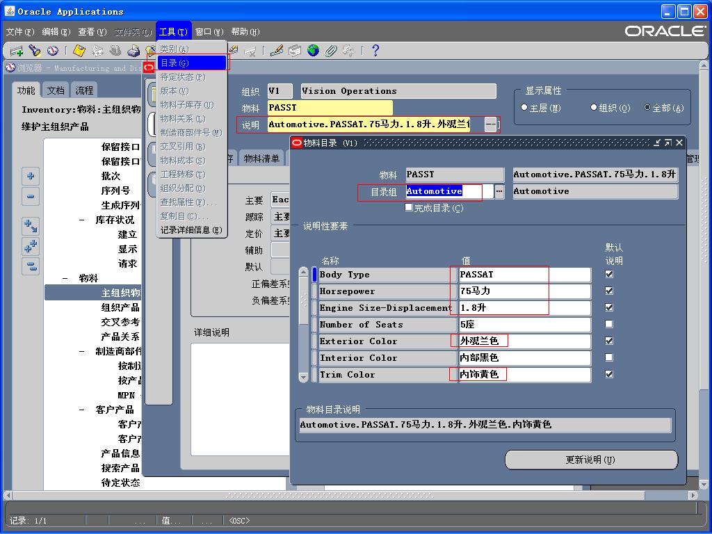Select 交叉参考 in the navigator tree
Viewport: 712px width, 534px height.
coord(120,322)
